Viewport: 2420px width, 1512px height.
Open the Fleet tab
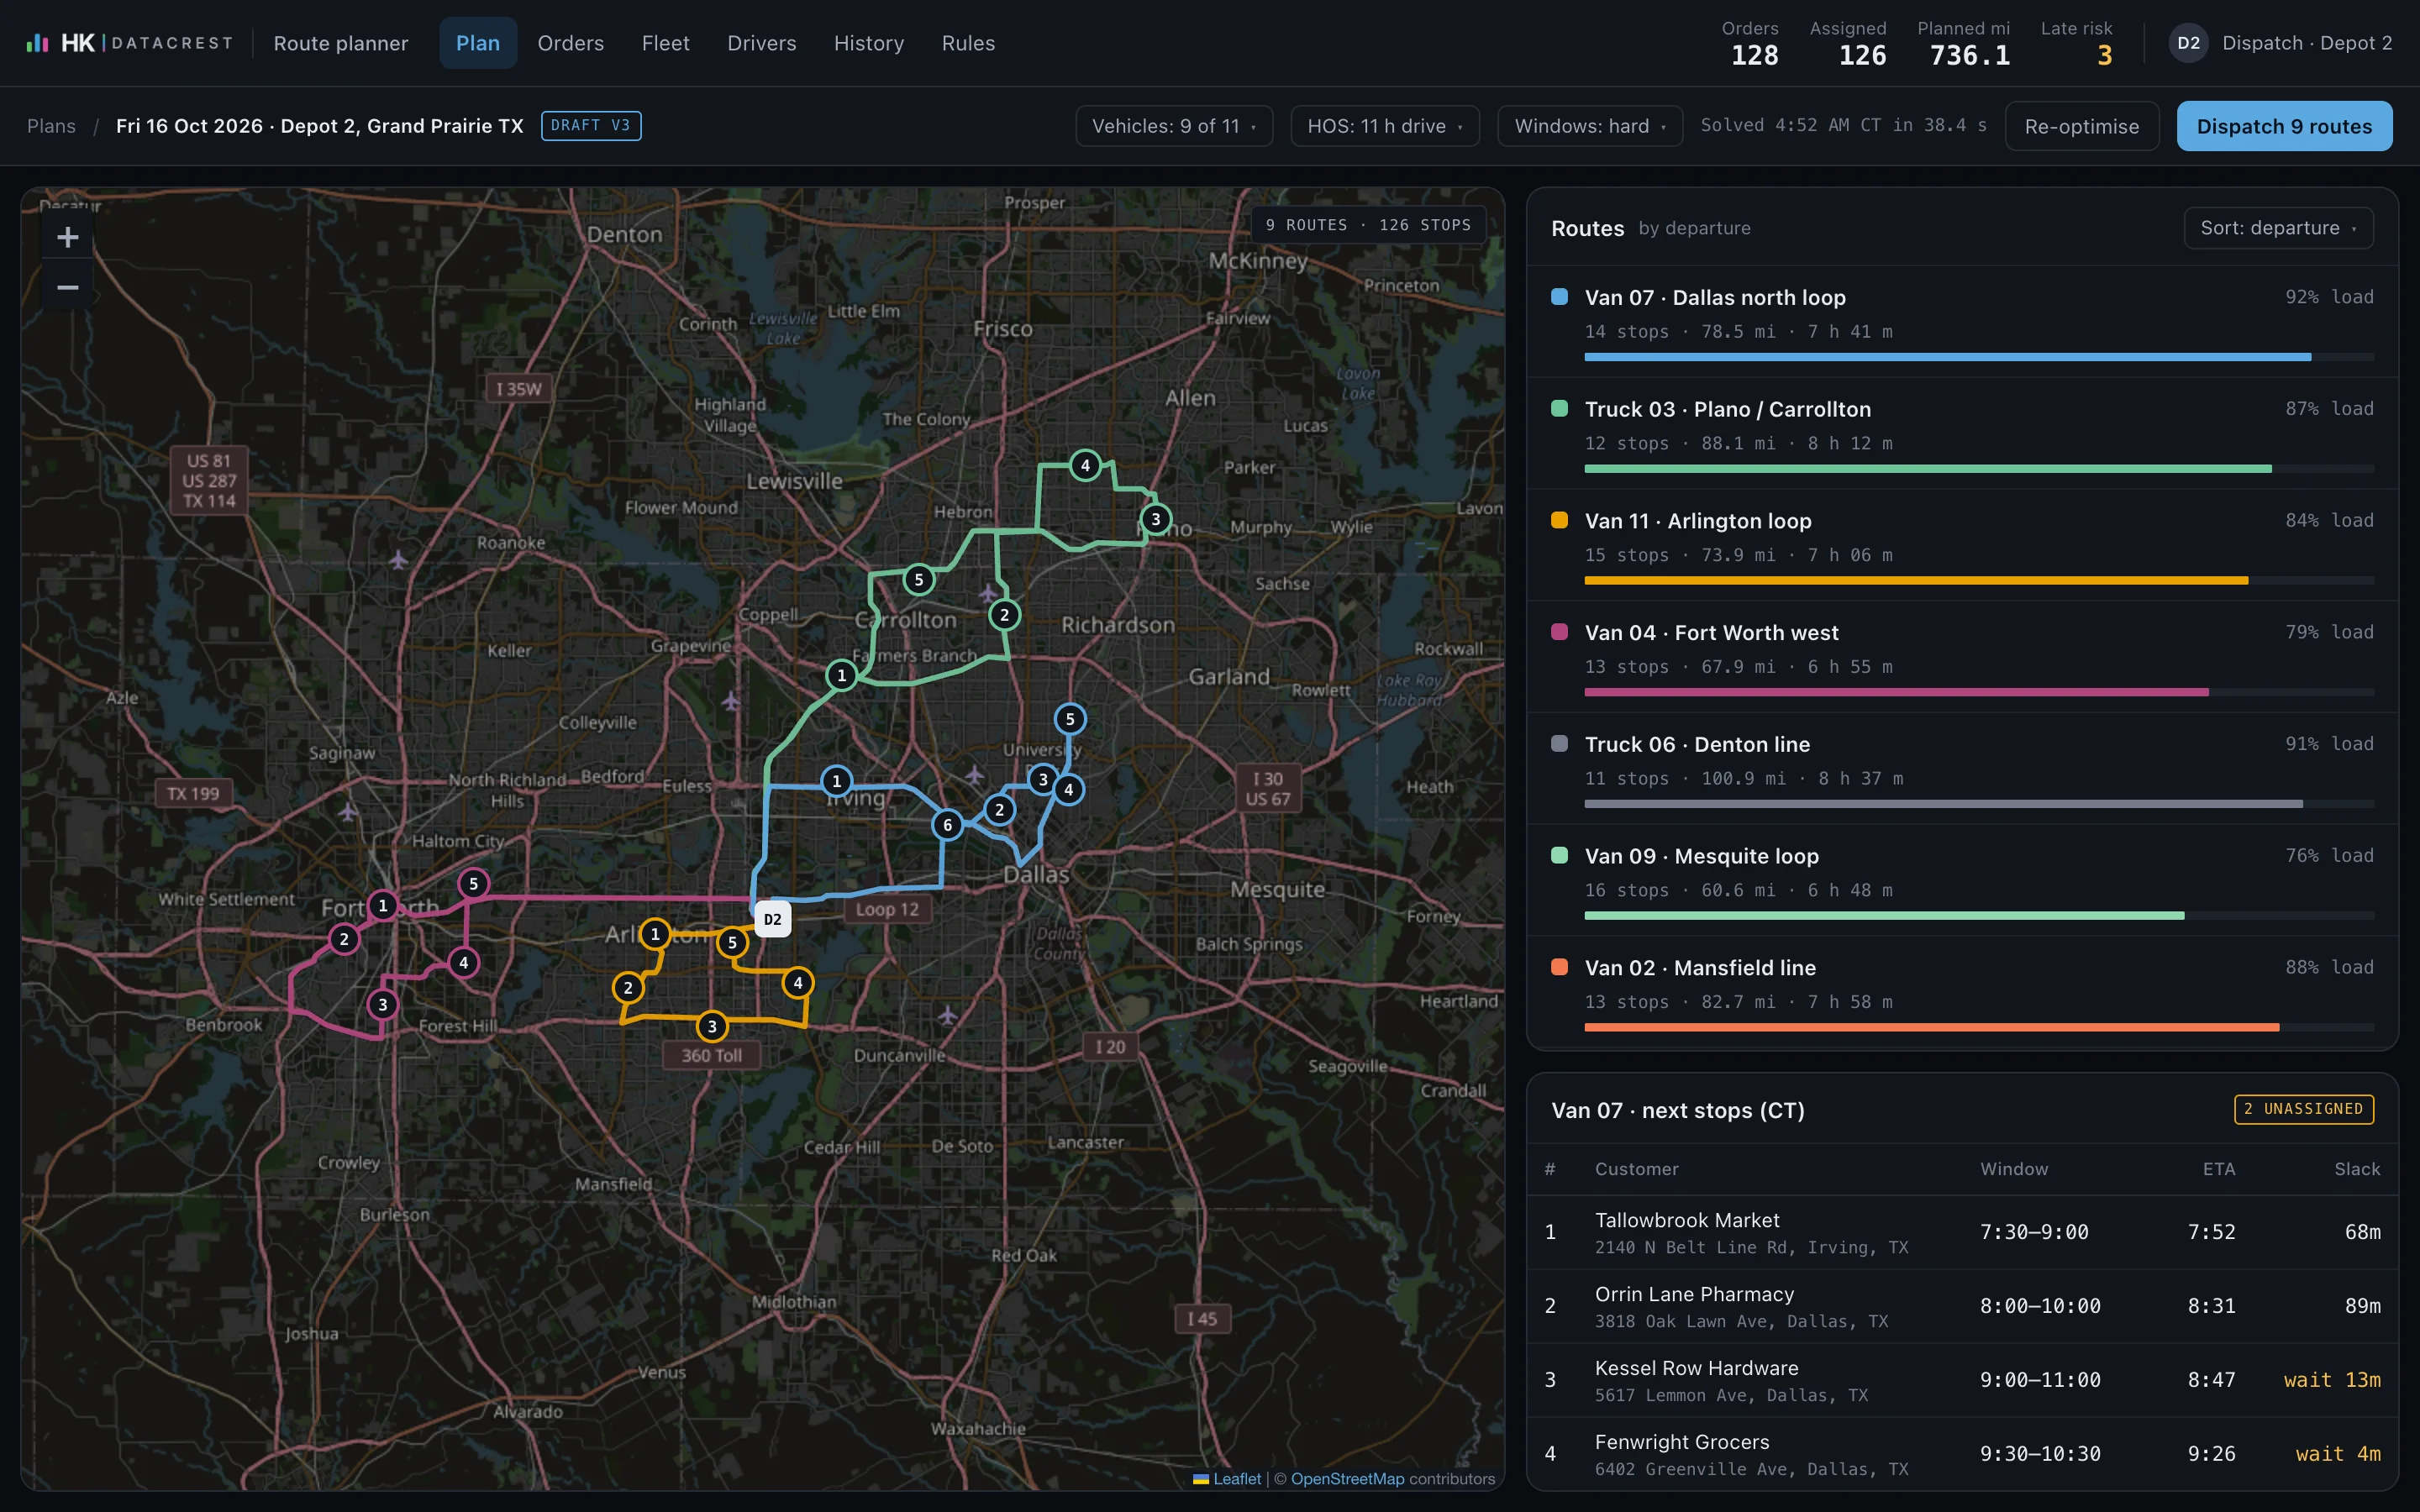tap(666, 43)
